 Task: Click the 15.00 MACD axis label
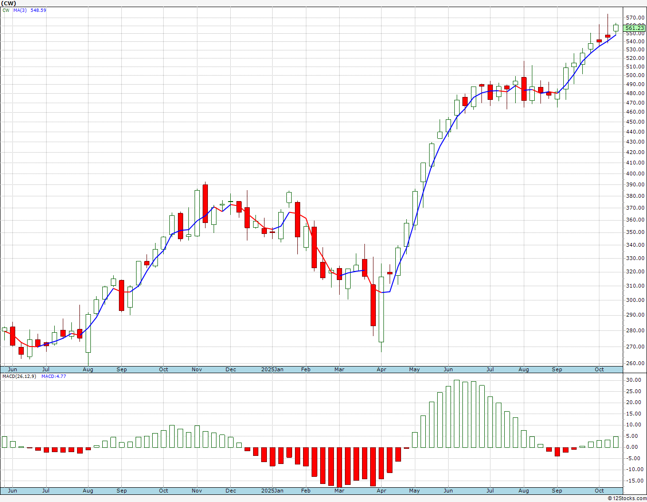tap(634, 414)
